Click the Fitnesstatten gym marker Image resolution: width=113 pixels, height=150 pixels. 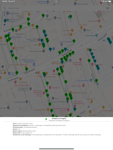pyautogui.click(x=97, y=35)
